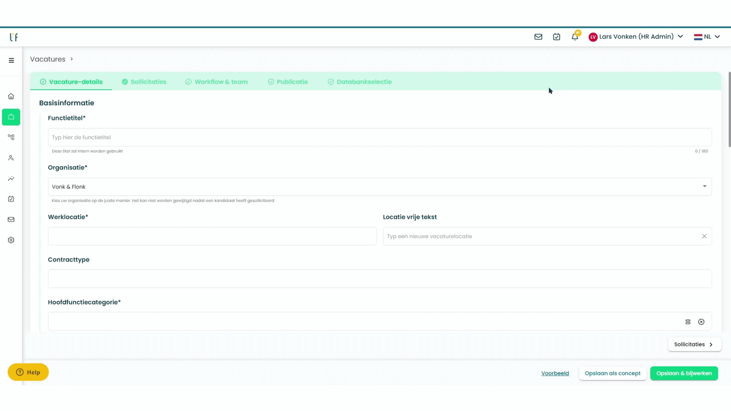Open the workflow sidebar icon

point(11,138)
